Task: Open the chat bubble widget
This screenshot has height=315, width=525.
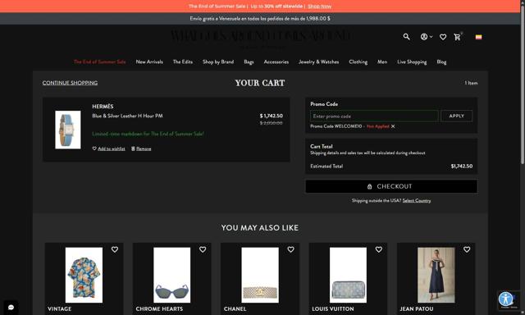Action: click(x=11, y=308)
